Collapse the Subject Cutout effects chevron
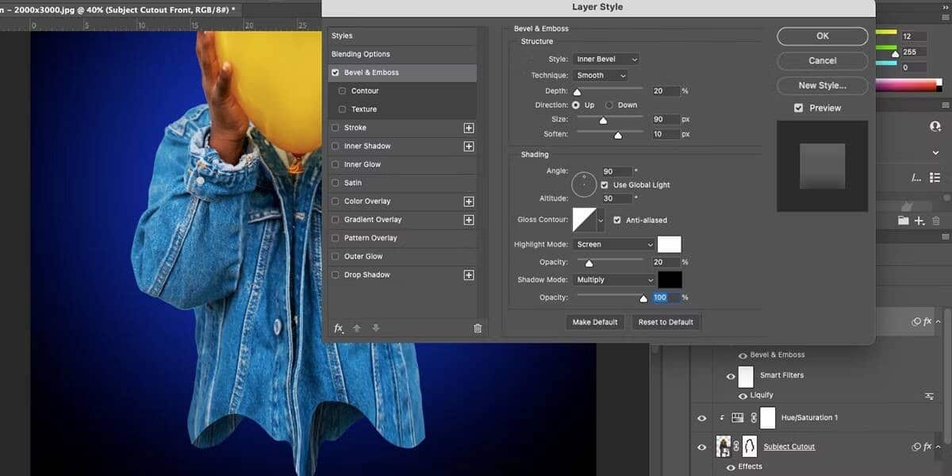This screenshot has width=952, height=476. (x=937, y=446)
